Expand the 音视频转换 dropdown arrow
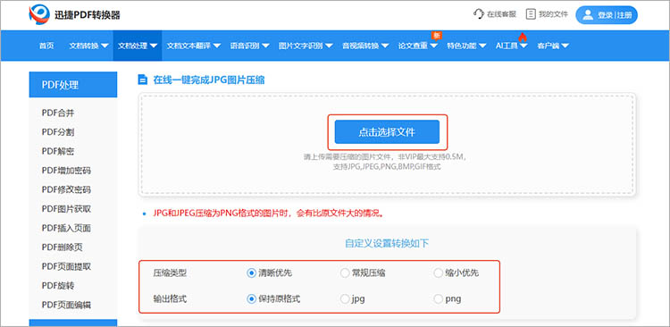This screenshot has height=327, width=670. pyautogui.click(x=385, y=46)
